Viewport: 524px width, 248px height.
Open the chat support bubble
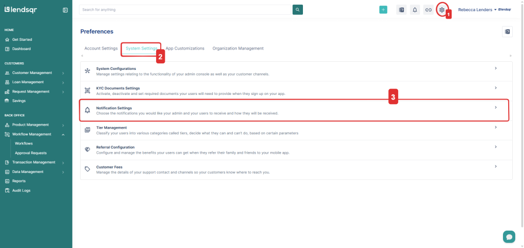(x=509, y=236)
